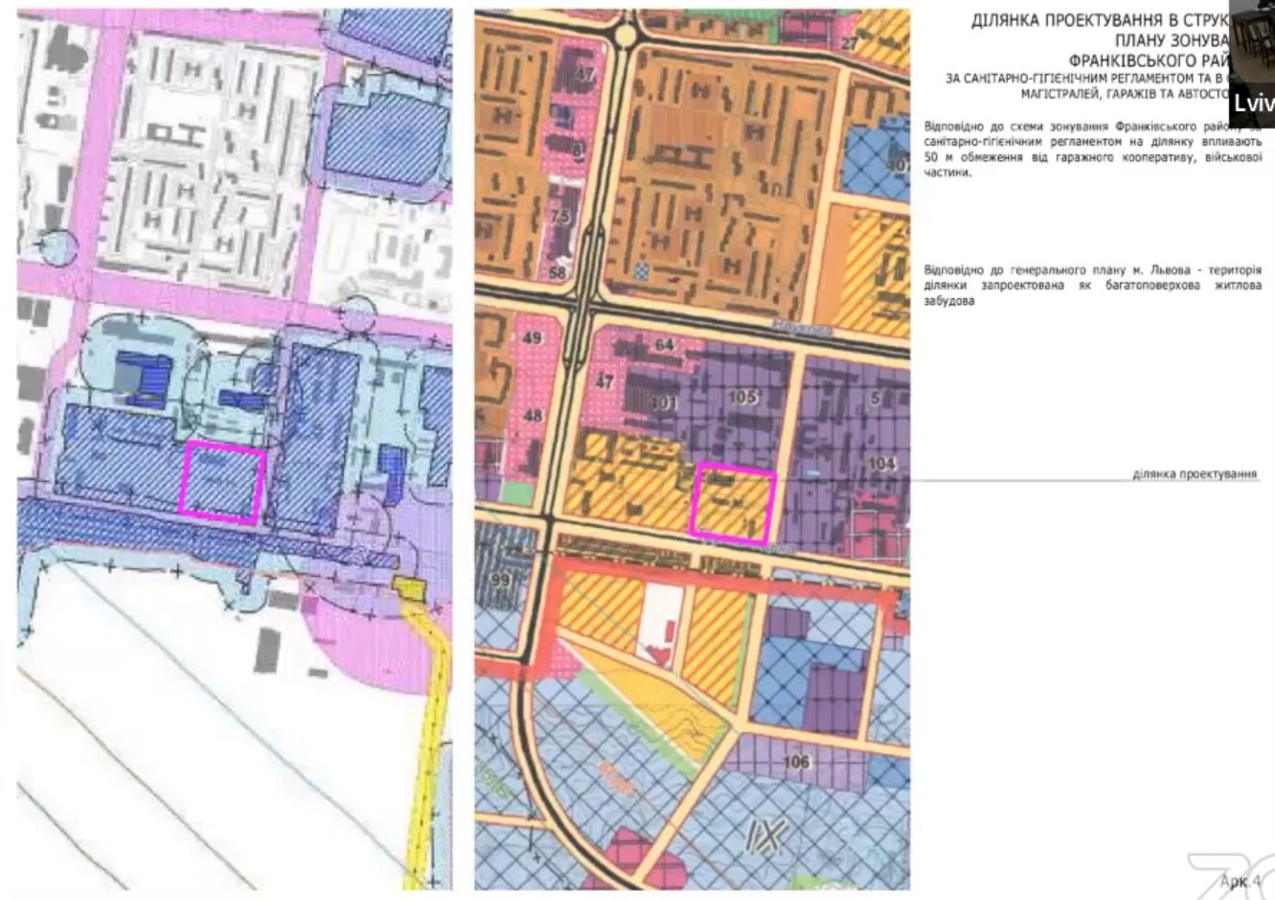The height and width of the screenshot is (900, 1275).
Task: Click zone label 58 near the intersection
Action: click(x=558, y=274)
